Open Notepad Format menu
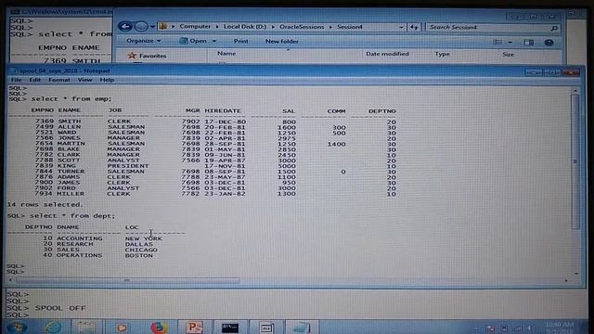Image resolution: width=594 pixels, height=334 pixels. (x=59, y=80)
